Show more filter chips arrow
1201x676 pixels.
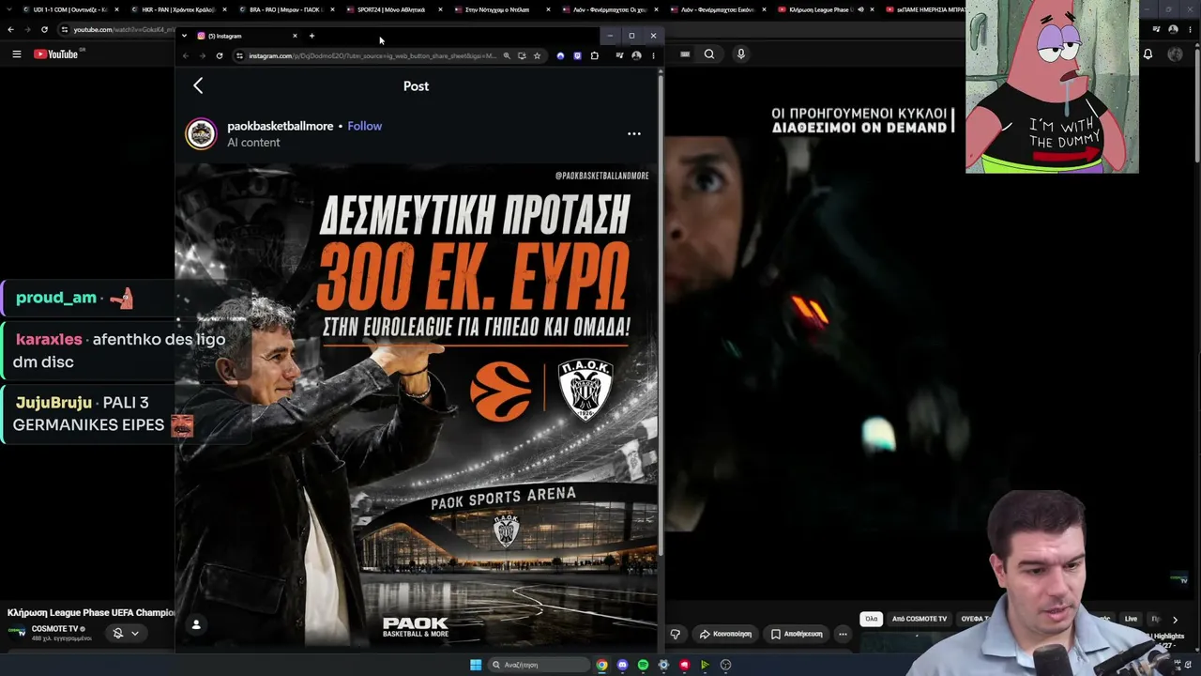(x=1175, y=620)
